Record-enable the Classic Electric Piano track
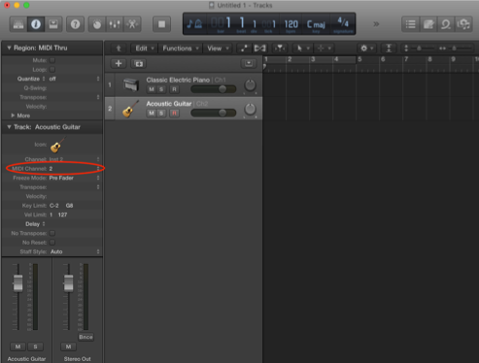 (174, 89)
